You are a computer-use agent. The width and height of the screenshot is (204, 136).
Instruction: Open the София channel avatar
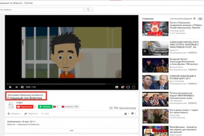click(11, 105)
